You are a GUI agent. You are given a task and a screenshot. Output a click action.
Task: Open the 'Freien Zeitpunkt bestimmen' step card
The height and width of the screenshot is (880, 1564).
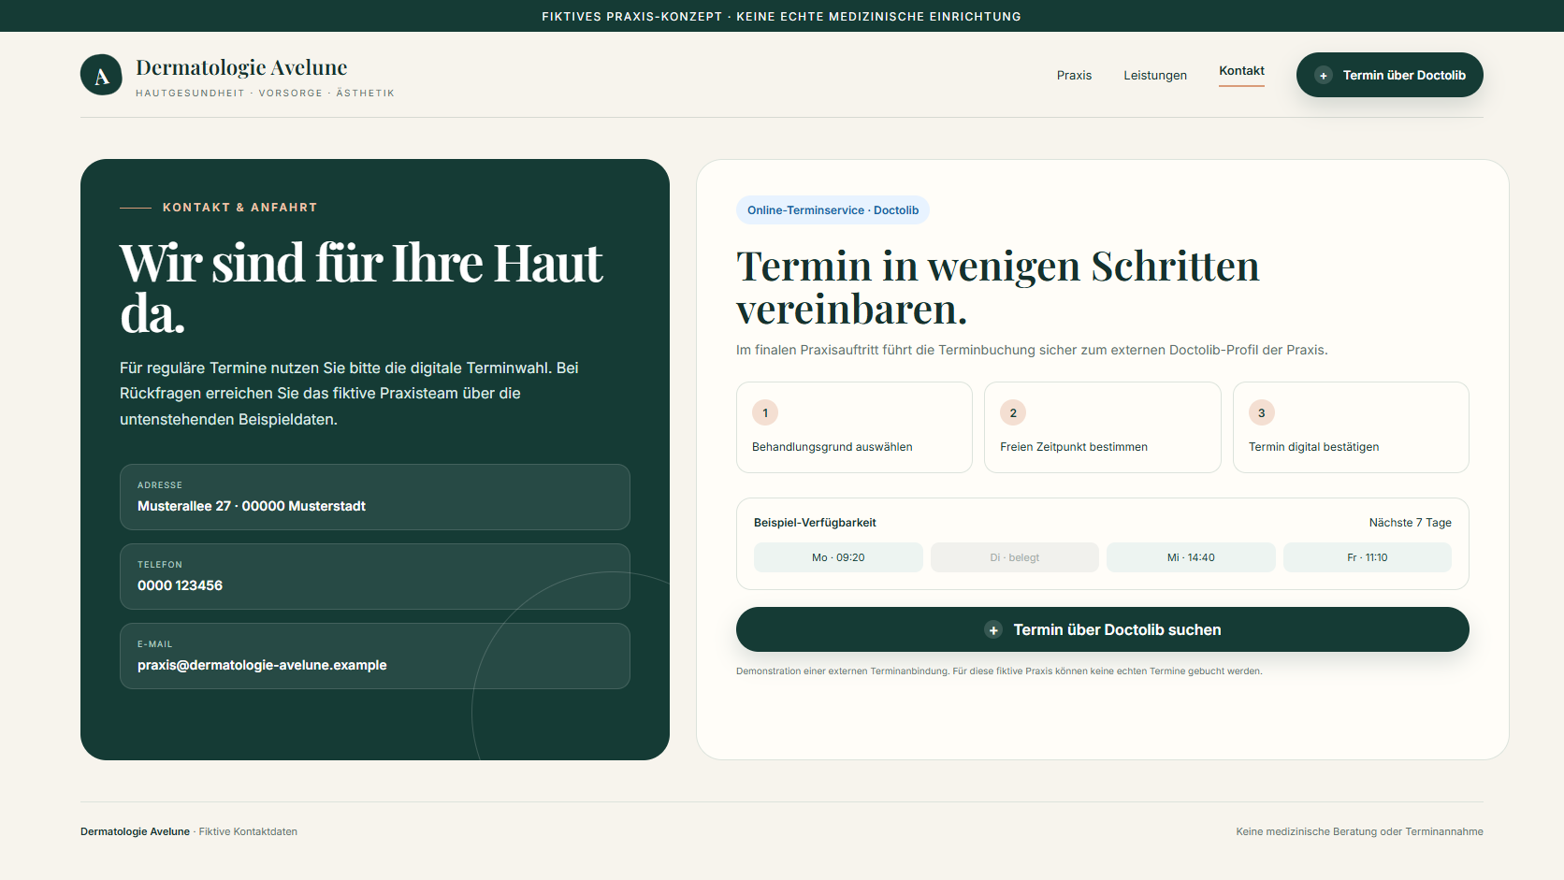[x=1103, y=427]
